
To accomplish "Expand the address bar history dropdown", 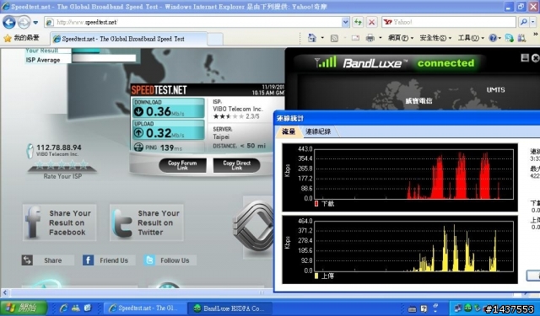I will point(346,23).
